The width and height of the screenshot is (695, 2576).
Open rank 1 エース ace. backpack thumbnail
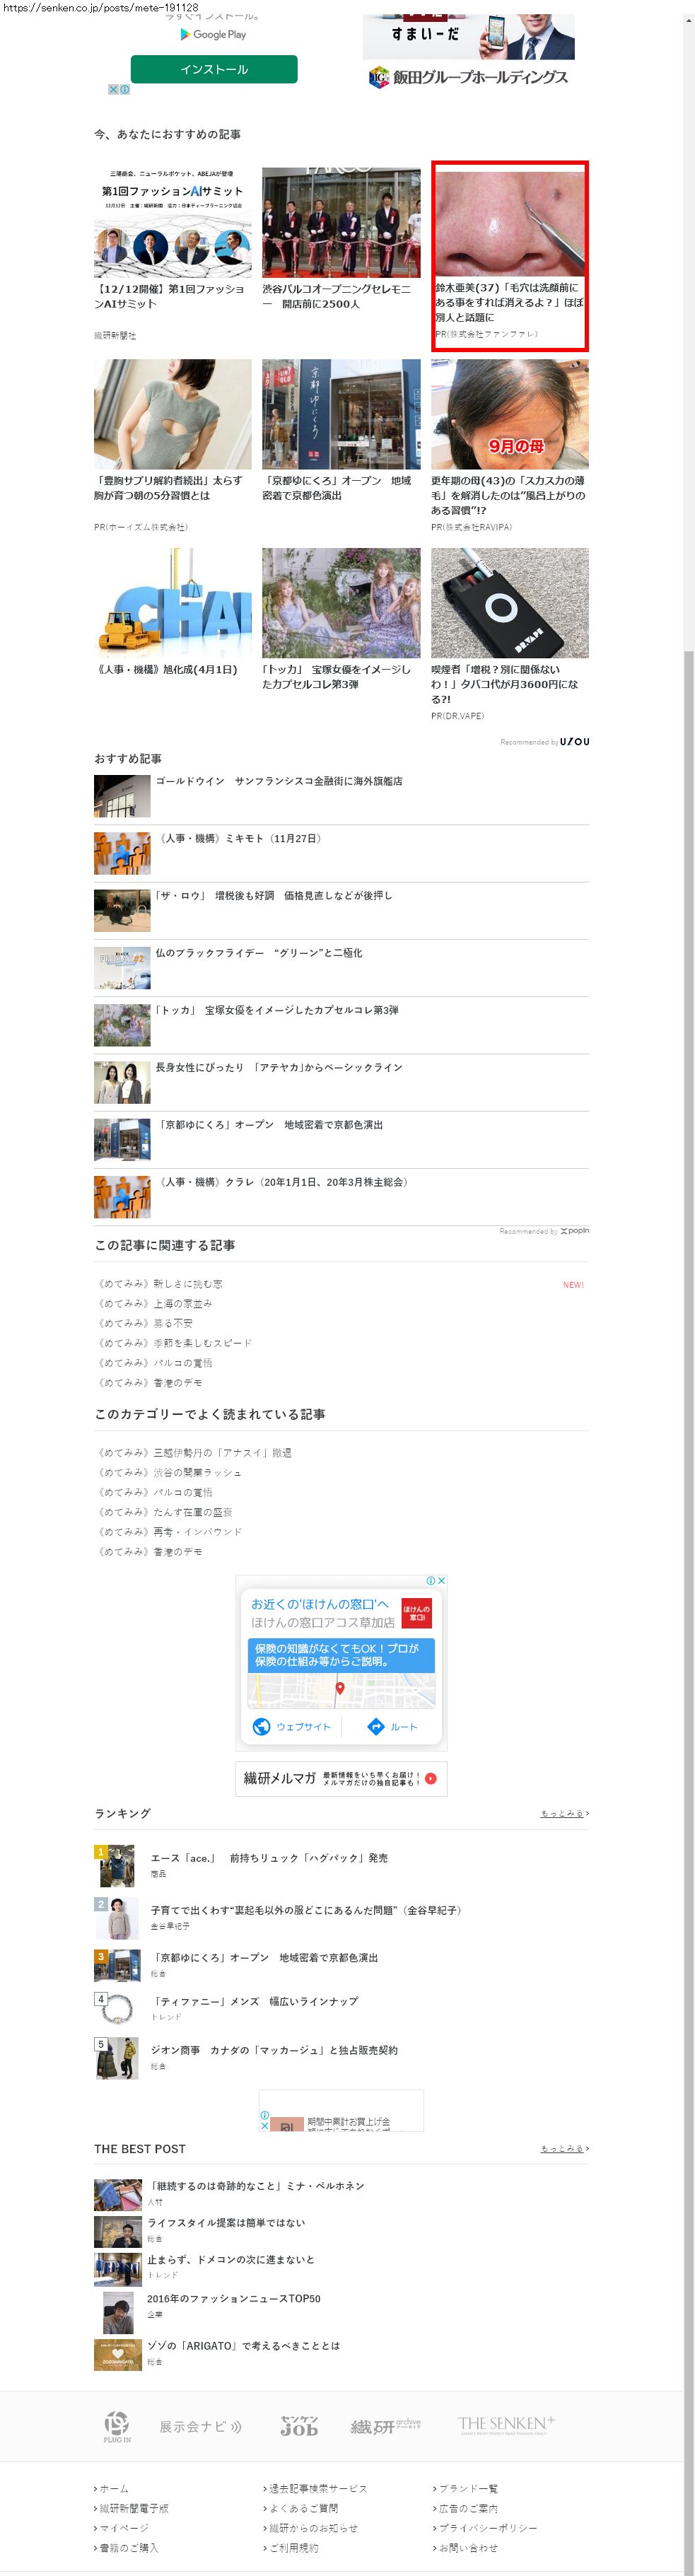(x=116, y=1865)
